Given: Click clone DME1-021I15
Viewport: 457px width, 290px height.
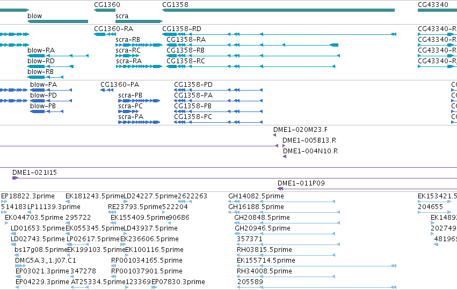Looking at the screenshot, I should pyautogui.click(x=235, y=178).
